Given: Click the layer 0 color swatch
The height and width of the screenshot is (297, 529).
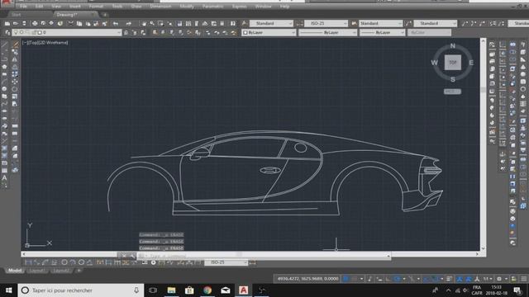Looking at the screenshot, I should [x=39, y=33].
